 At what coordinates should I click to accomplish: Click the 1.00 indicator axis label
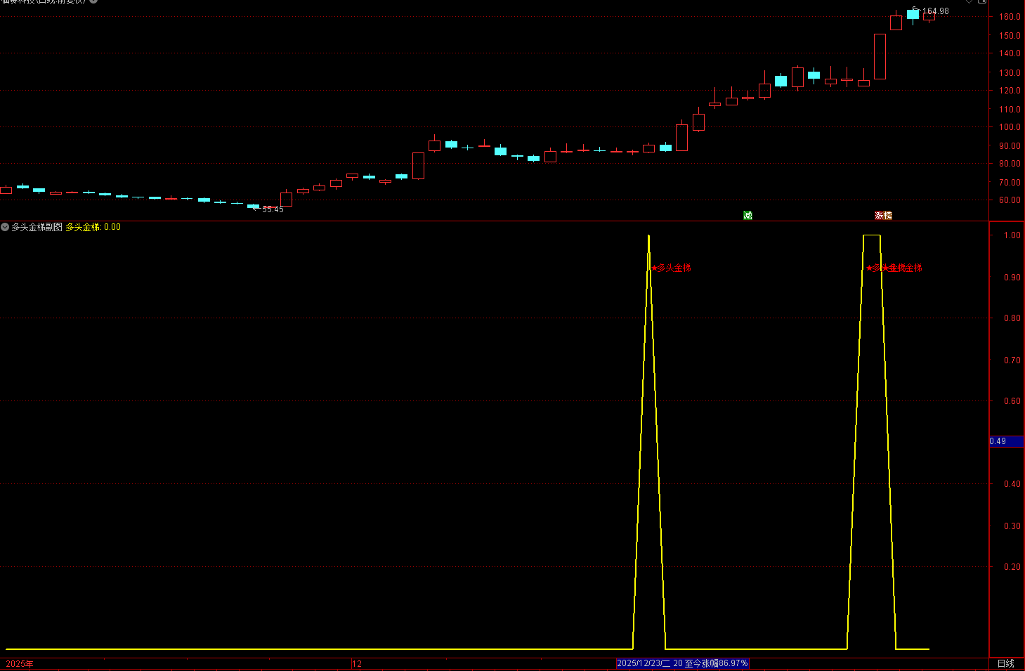click(x=1012, y=235)
